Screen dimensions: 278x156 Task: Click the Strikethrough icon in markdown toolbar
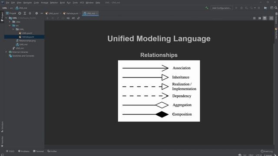click(53, 18)
